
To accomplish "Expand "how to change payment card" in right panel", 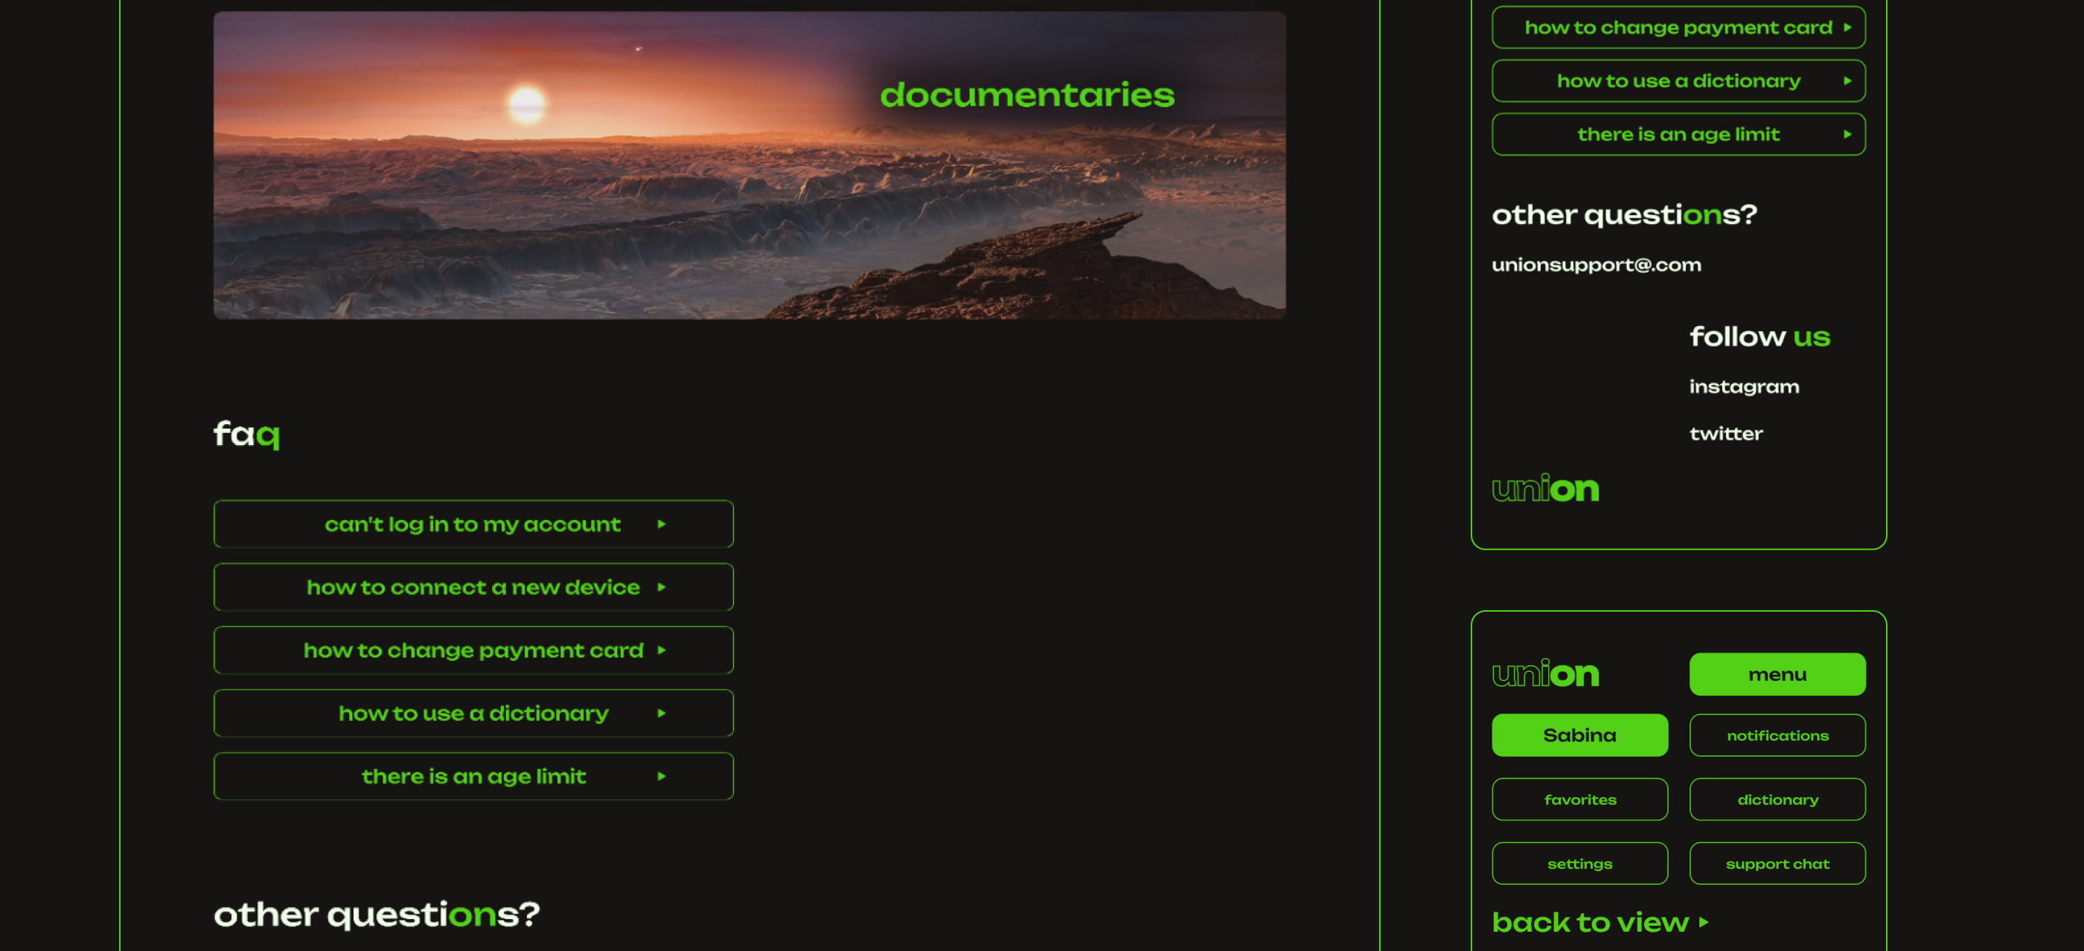I will coord(1678,27).
